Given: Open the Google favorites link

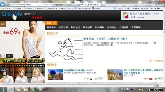Looking at the screenshot, I should (96, 8).
